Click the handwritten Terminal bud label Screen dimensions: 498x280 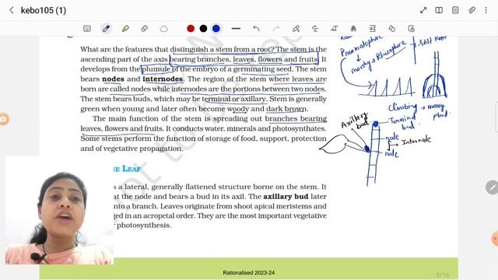(402, 123)
